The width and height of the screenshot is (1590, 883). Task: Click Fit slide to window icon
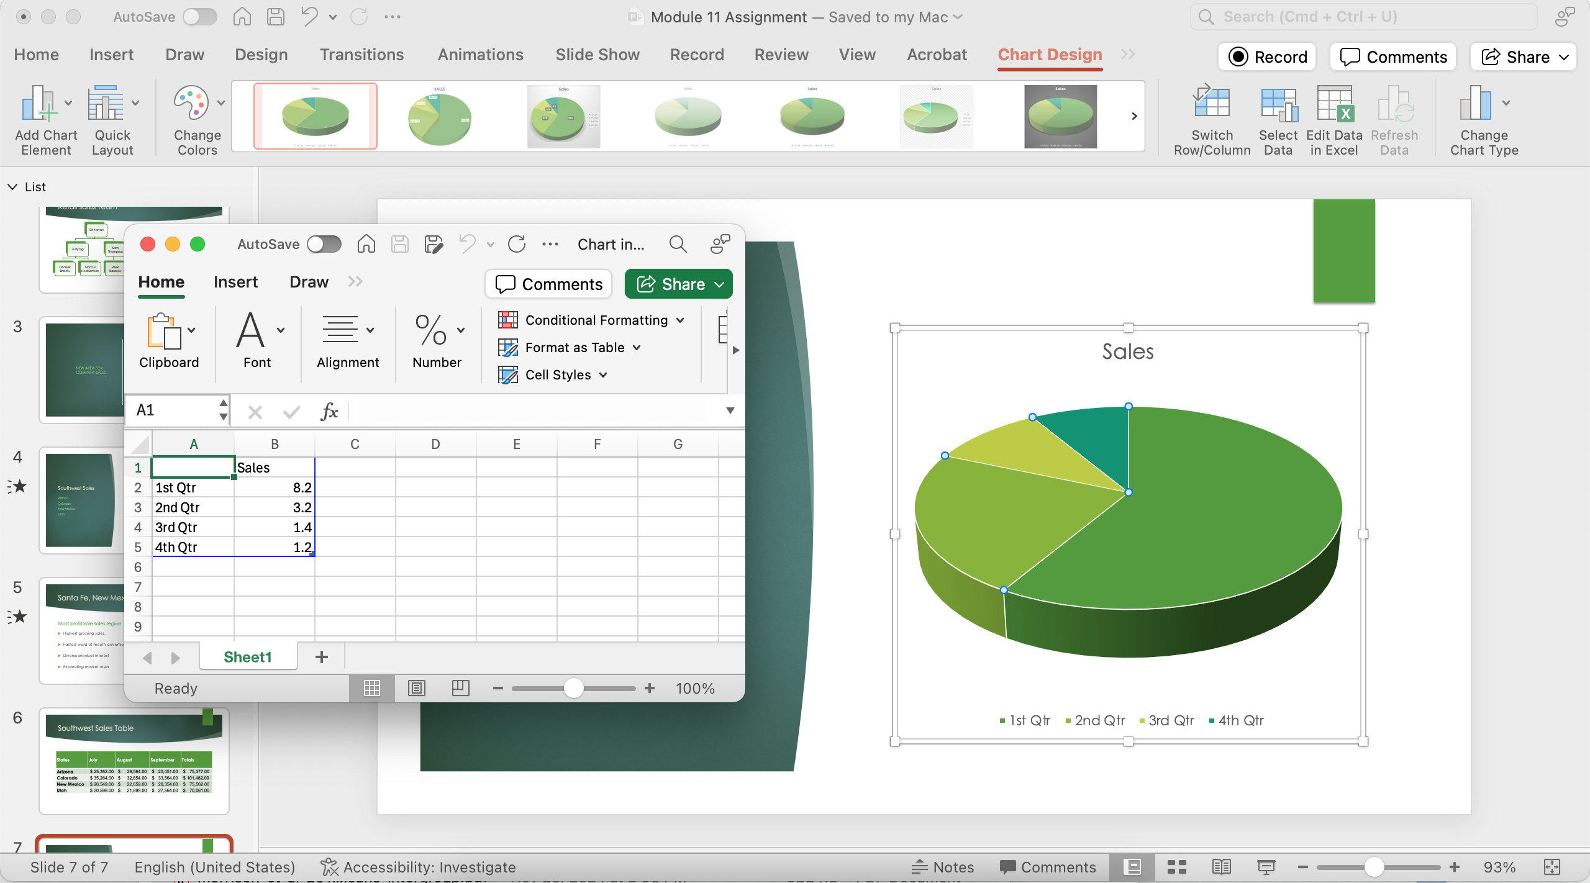[1552, 867]
